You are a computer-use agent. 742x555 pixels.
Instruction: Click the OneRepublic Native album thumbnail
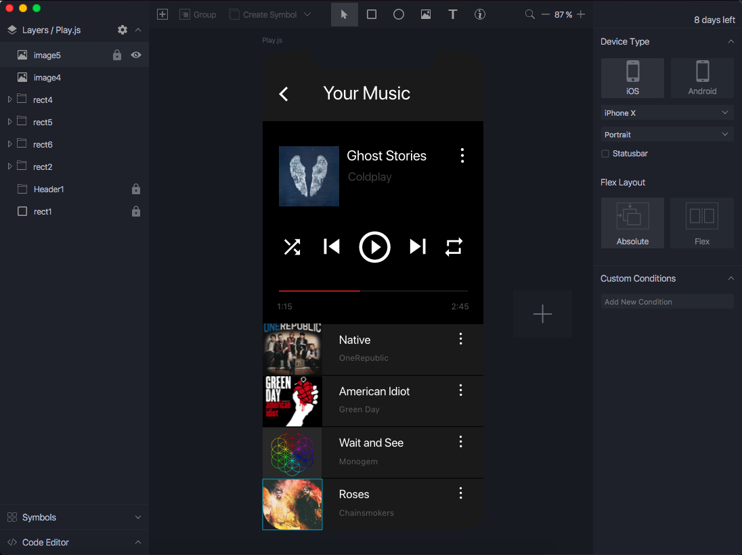(292, 350)
